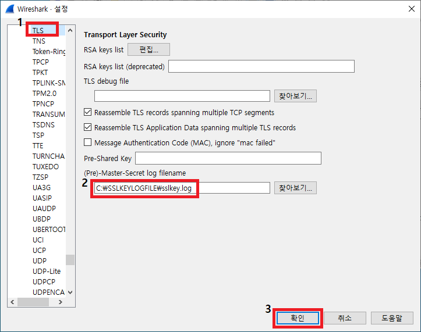Select UBERTOOTH protocol entry
The height and width of the screenshot is (332, 421).
(x=49, y=229)
